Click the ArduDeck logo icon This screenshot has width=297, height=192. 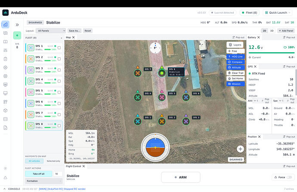click(6, 12)
